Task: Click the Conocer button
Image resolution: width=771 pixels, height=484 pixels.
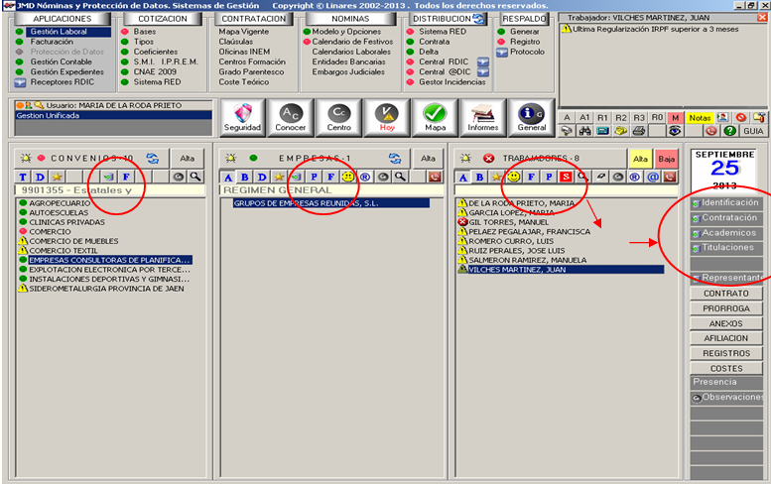Action: 291,117
